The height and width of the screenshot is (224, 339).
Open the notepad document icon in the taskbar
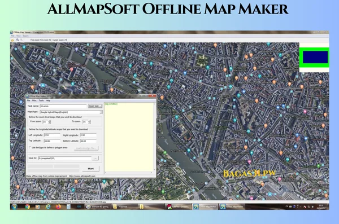pos(68,207)
